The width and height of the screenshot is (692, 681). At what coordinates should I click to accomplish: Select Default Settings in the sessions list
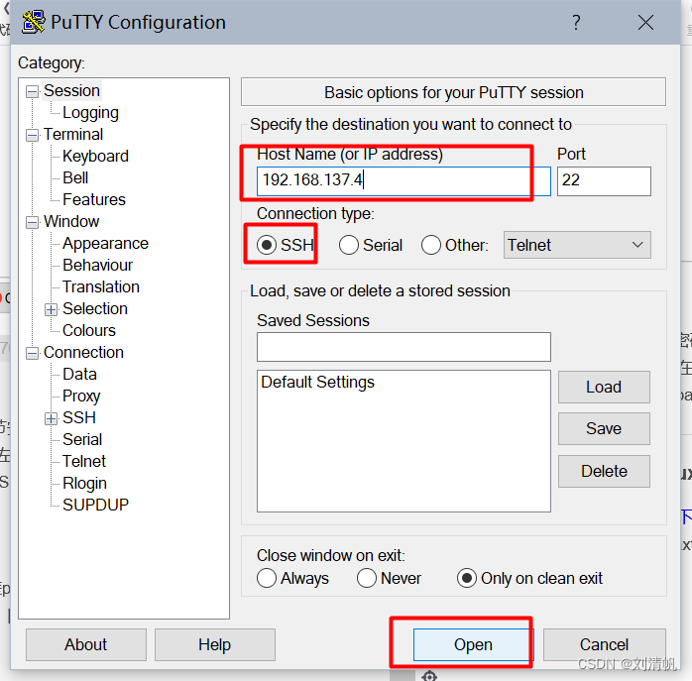click(318, 383)
